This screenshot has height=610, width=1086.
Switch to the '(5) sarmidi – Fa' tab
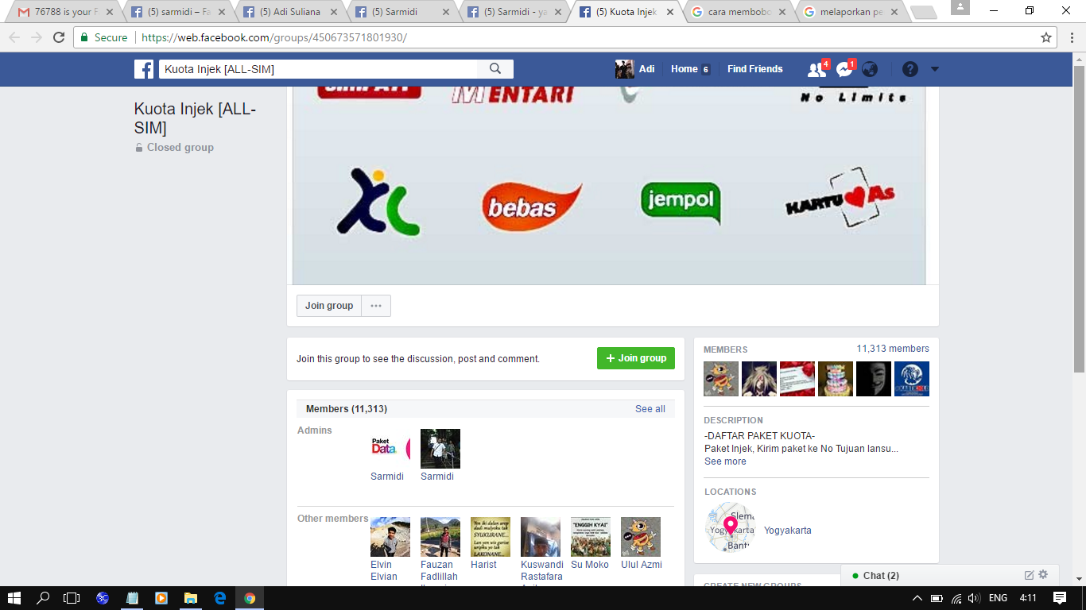(x=176, y=12)
